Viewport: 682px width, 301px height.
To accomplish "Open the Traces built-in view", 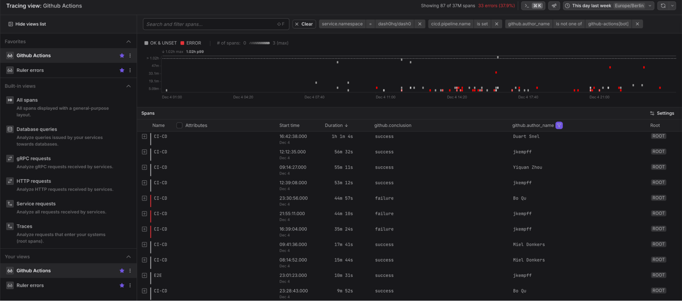I will pos(25,226).
